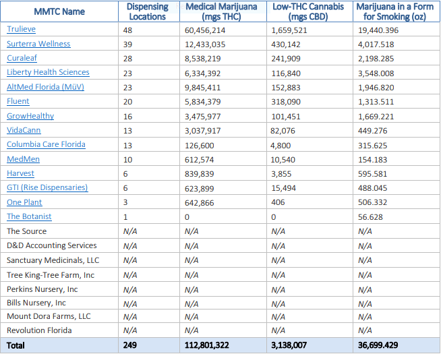The image size is (441, 354).
Task: Select Bills Nursery, Inc row name
Action: pos(36,303)
